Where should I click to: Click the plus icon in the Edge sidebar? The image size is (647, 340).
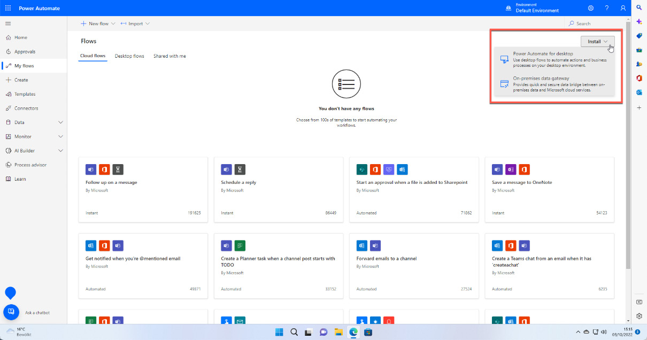pos(639,107)
